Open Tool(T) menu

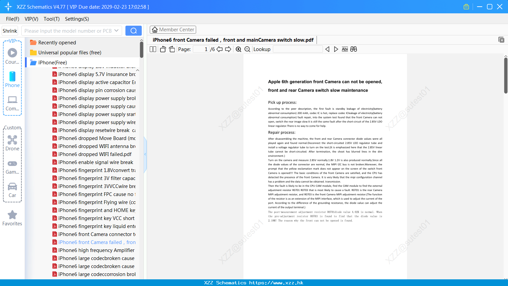point(52,19)
